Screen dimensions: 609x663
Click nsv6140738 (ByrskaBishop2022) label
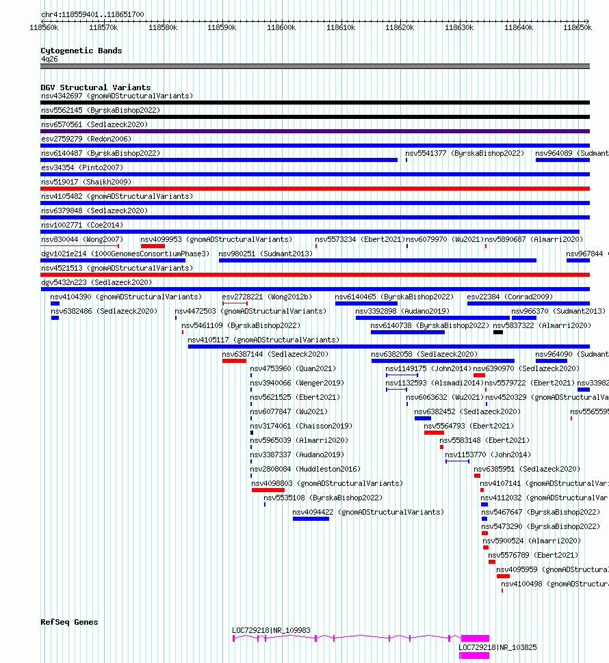(430, 326)
